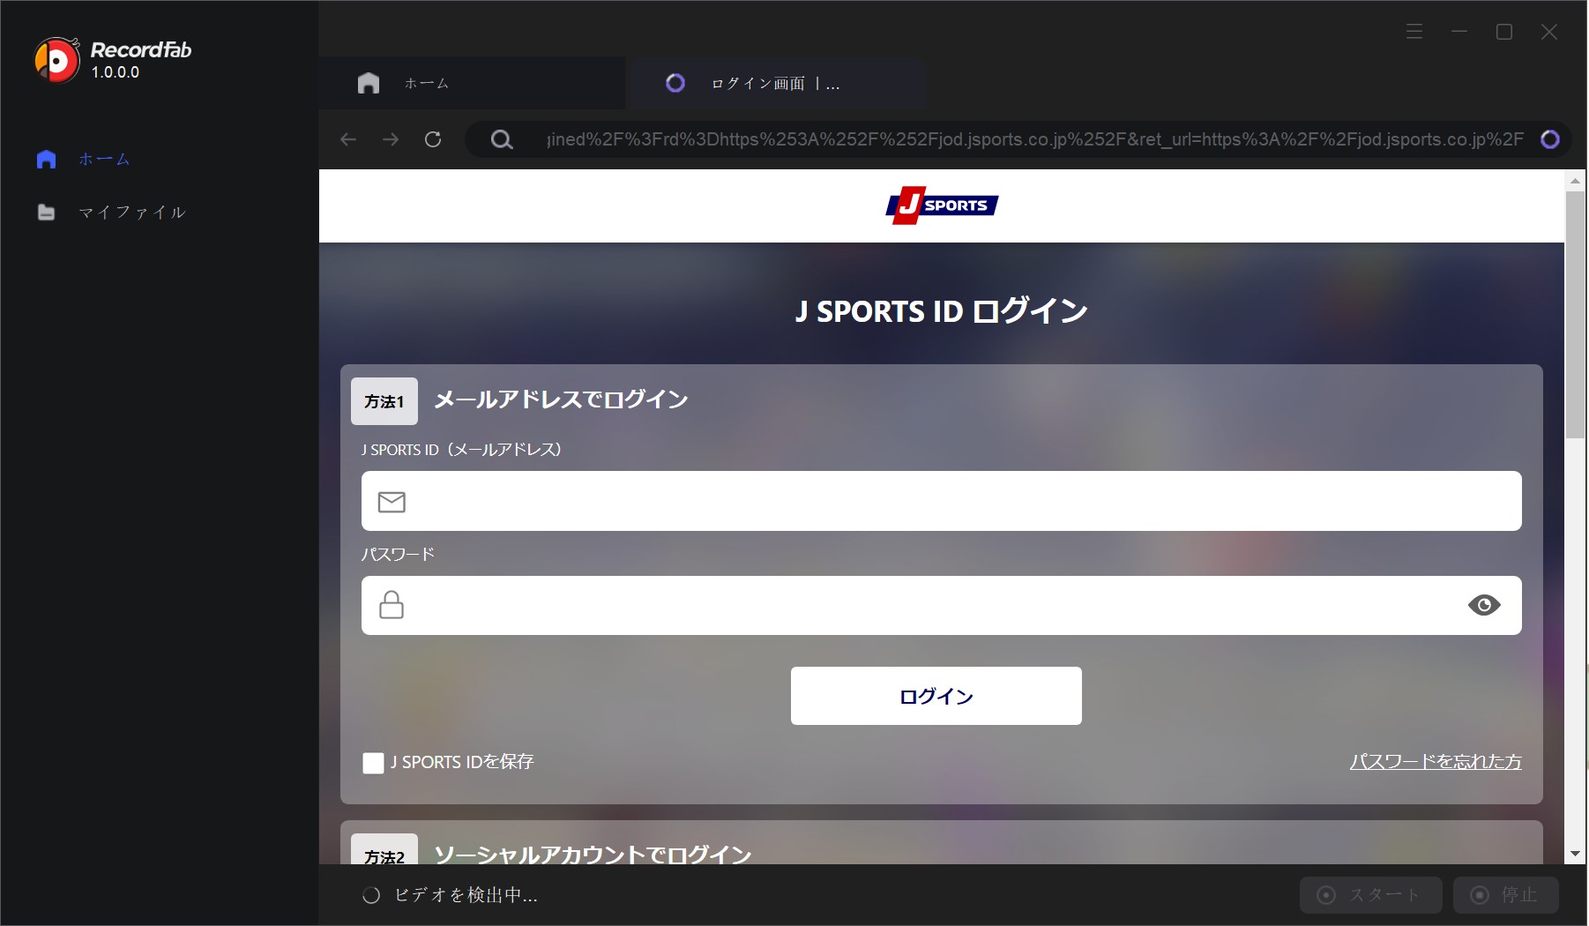The image size is (1589, 926).
Task: Focus the J SPORTS ID email field
Action: (941, 501)
